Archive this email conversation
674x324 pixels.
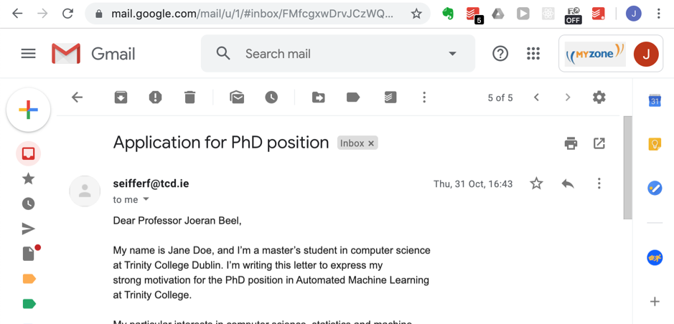pyautogui.click(x=121, y=97)
